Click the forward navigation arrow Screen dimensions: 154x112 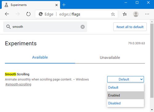click(x=18, y=14)
